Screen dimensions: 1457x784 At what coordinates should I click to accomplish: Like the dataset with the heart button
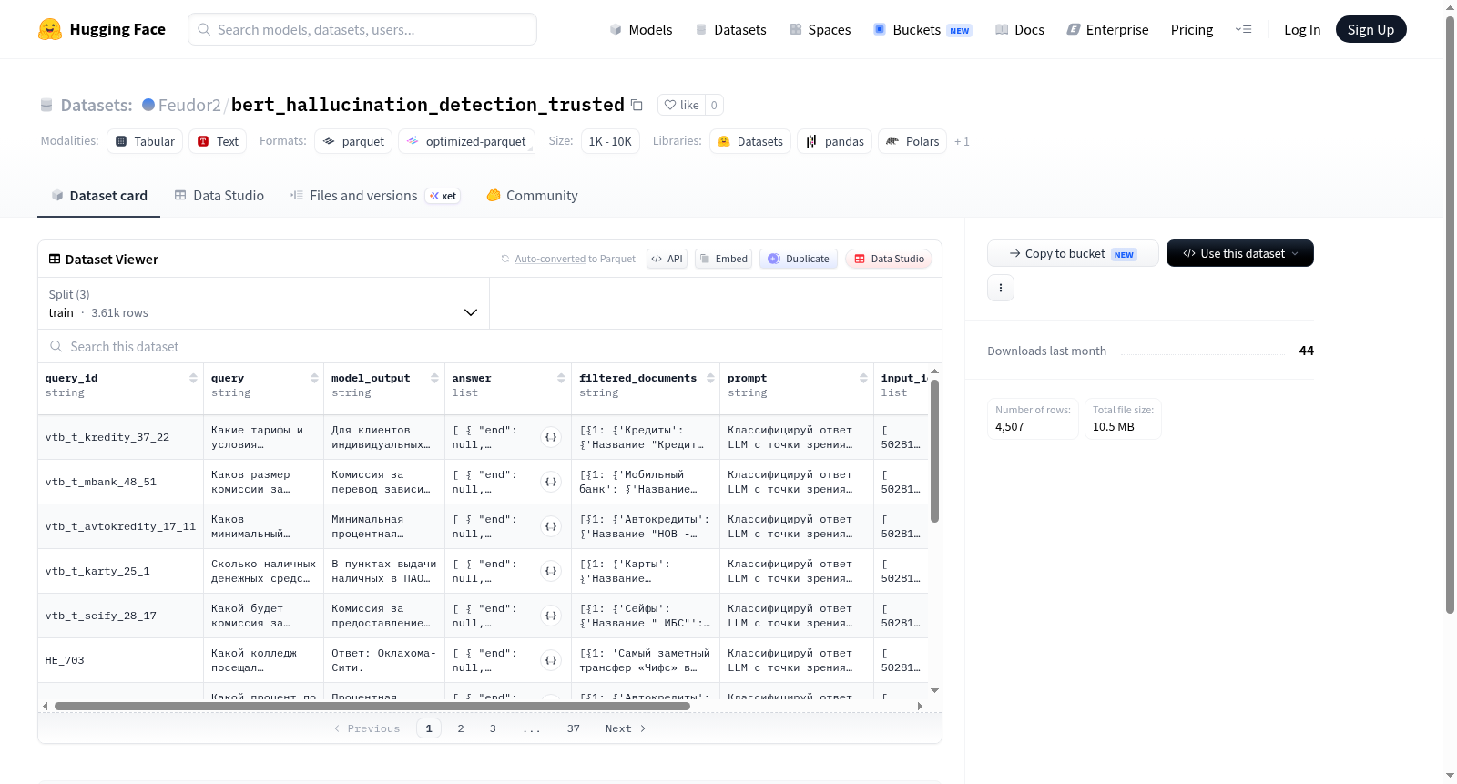tap(681, 105)
